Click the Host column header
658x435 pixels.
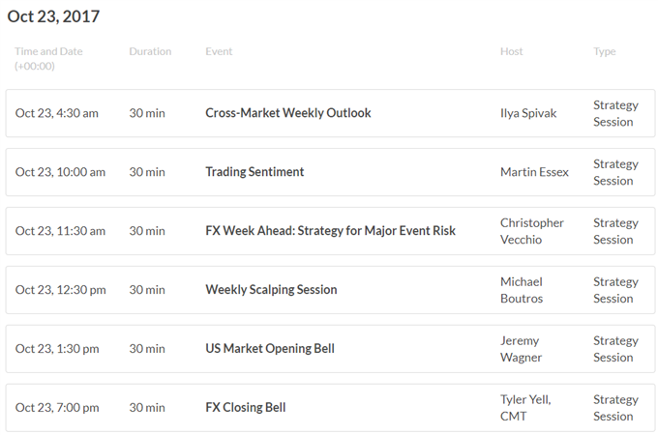[512, 51]
